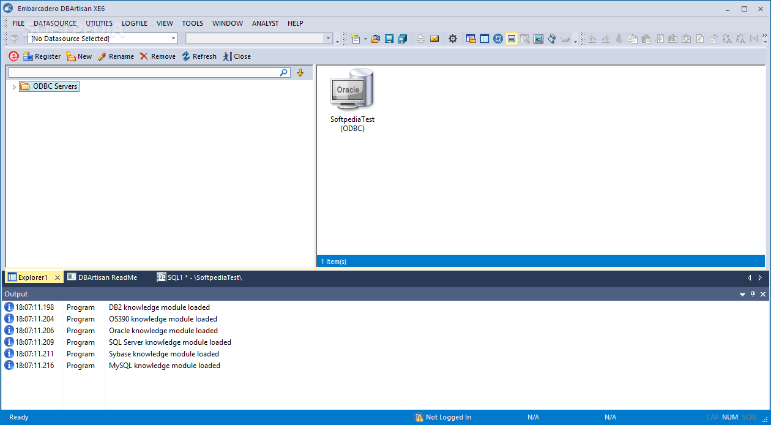Select the Oracle knowledge module loaded entry

coord(163,331)
